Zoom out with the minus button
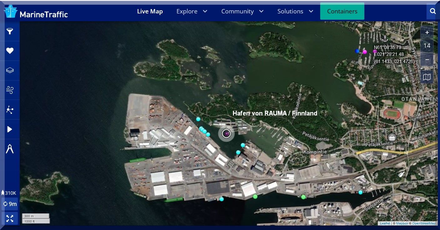This screenshot has height=230, width=440. [427, 59]
